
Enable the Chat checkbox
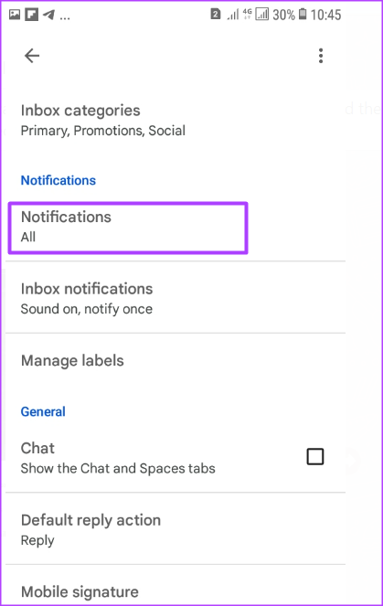coord(315,456)
